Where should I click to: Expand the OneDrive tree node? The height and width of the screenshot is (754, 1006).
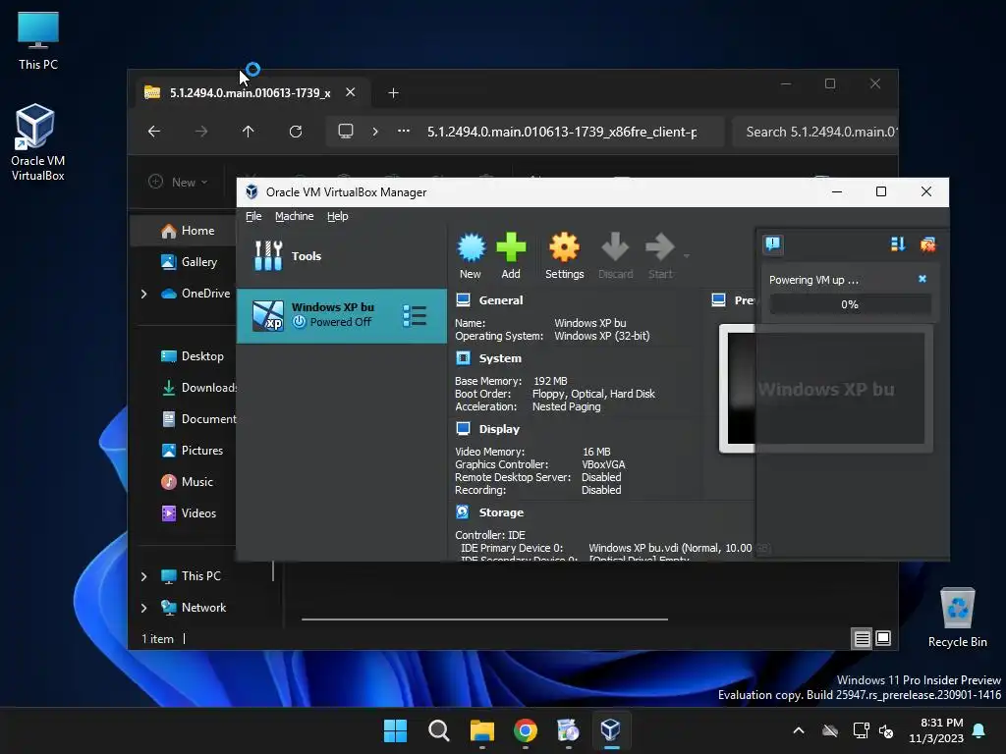[x=143, y=294]
